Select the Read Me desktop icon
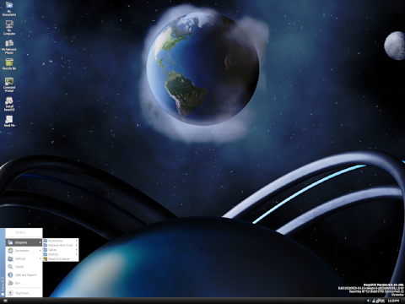 pyautogui.click(x=9, y=121)
